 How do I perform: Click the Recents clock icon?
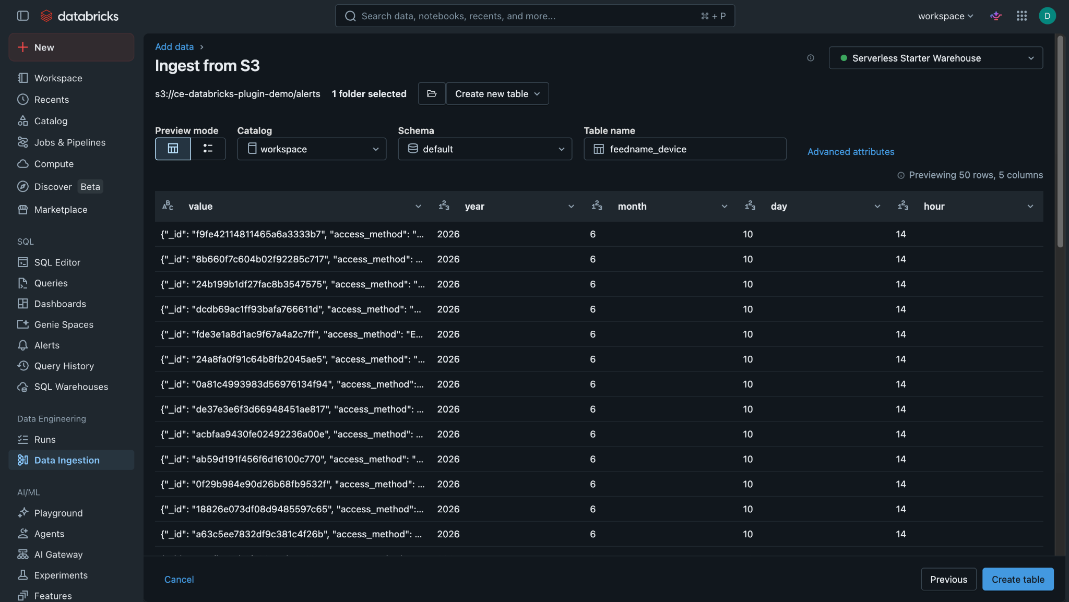(x=23, y=99)
